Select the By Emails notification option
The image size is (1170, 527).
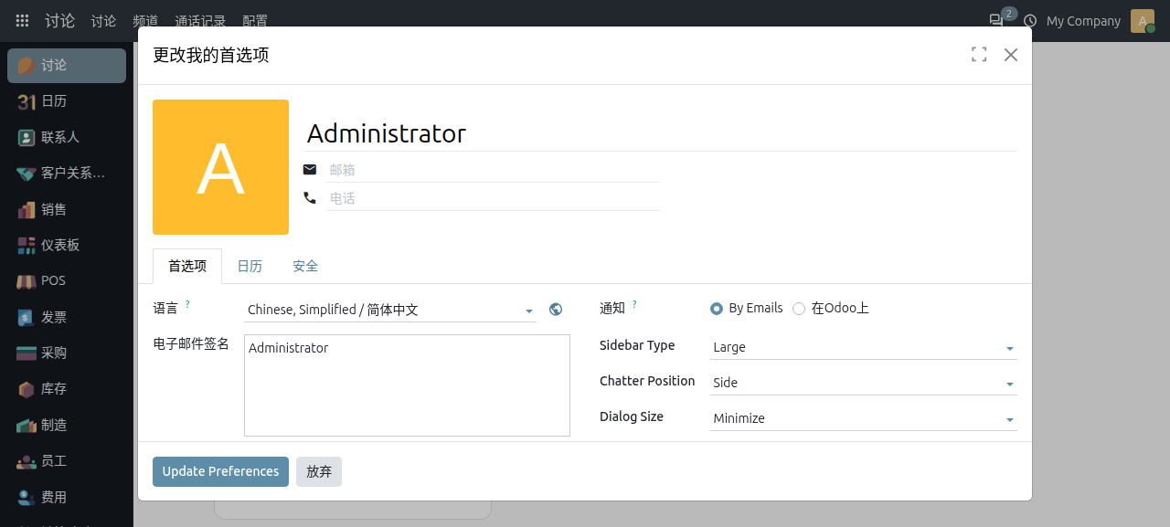717,309
